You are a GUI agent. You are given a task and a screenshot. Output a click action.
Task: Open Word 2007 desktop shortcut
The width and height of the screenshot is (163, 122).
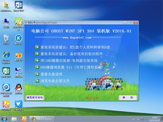(19, 6)
